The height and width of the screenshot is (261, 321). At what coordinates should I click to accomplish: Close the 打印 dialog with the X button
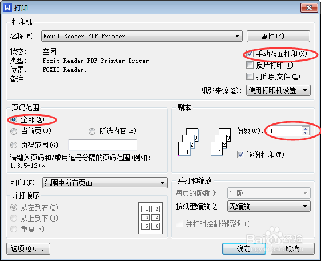pos(309,8)
